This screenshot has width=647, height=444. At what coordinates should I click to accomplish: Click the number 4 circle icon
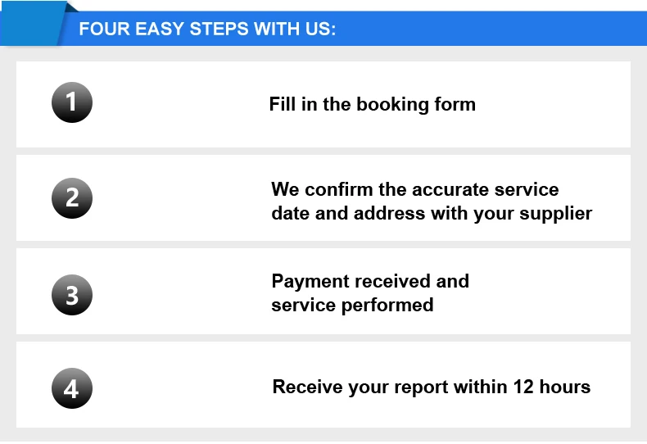(x=72, y=388)
